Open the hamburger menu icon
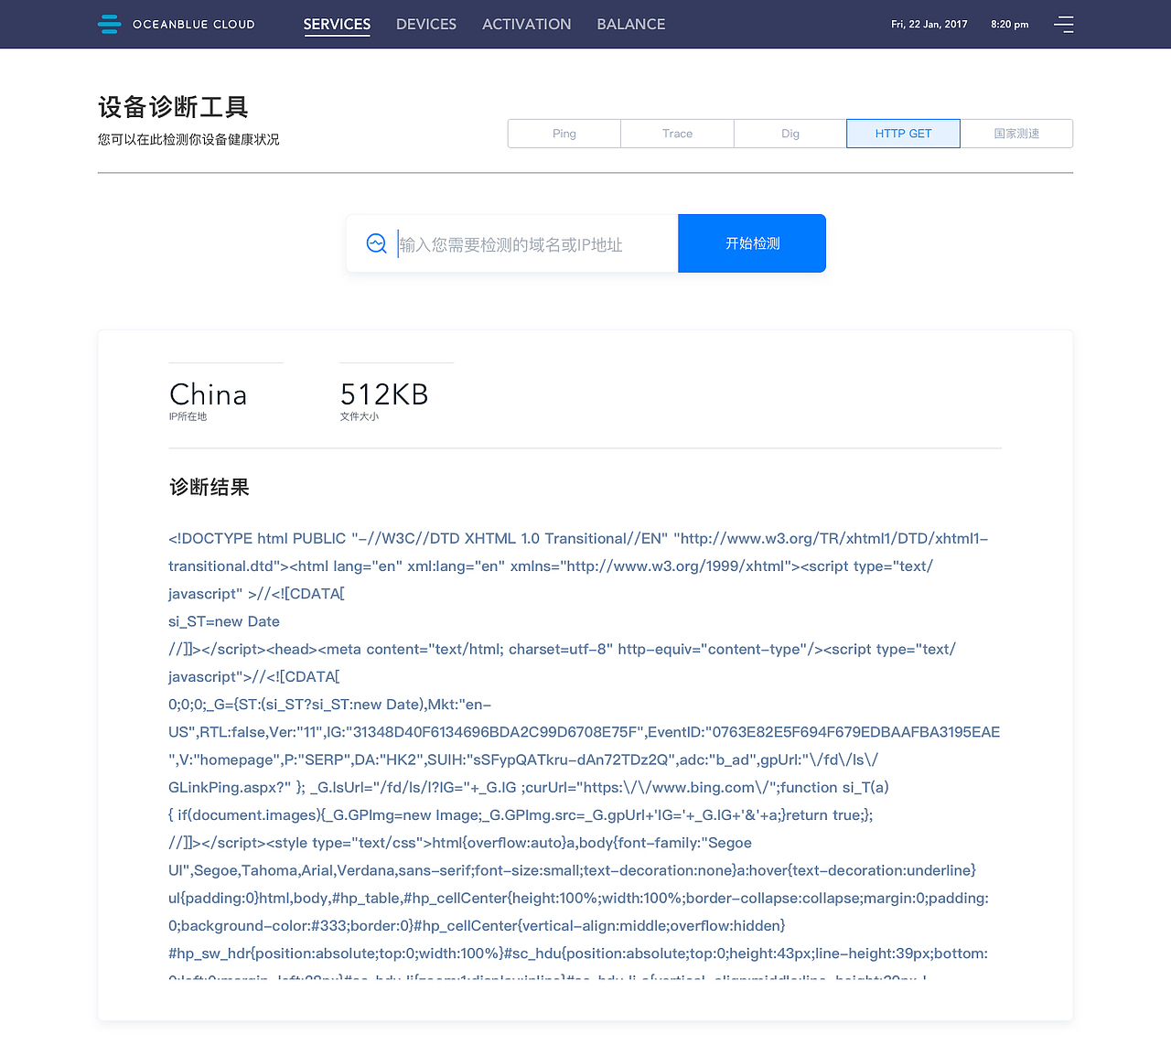 (x=1064, y=25)
